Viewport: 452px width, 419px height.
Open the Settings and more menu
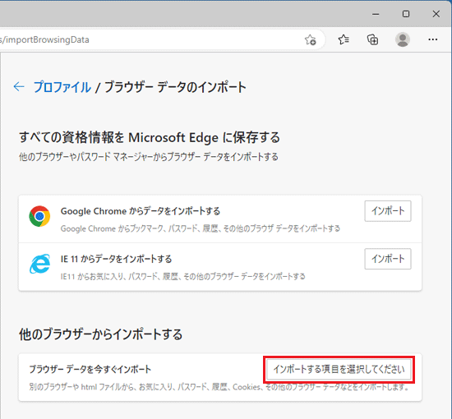coord(432,39)
